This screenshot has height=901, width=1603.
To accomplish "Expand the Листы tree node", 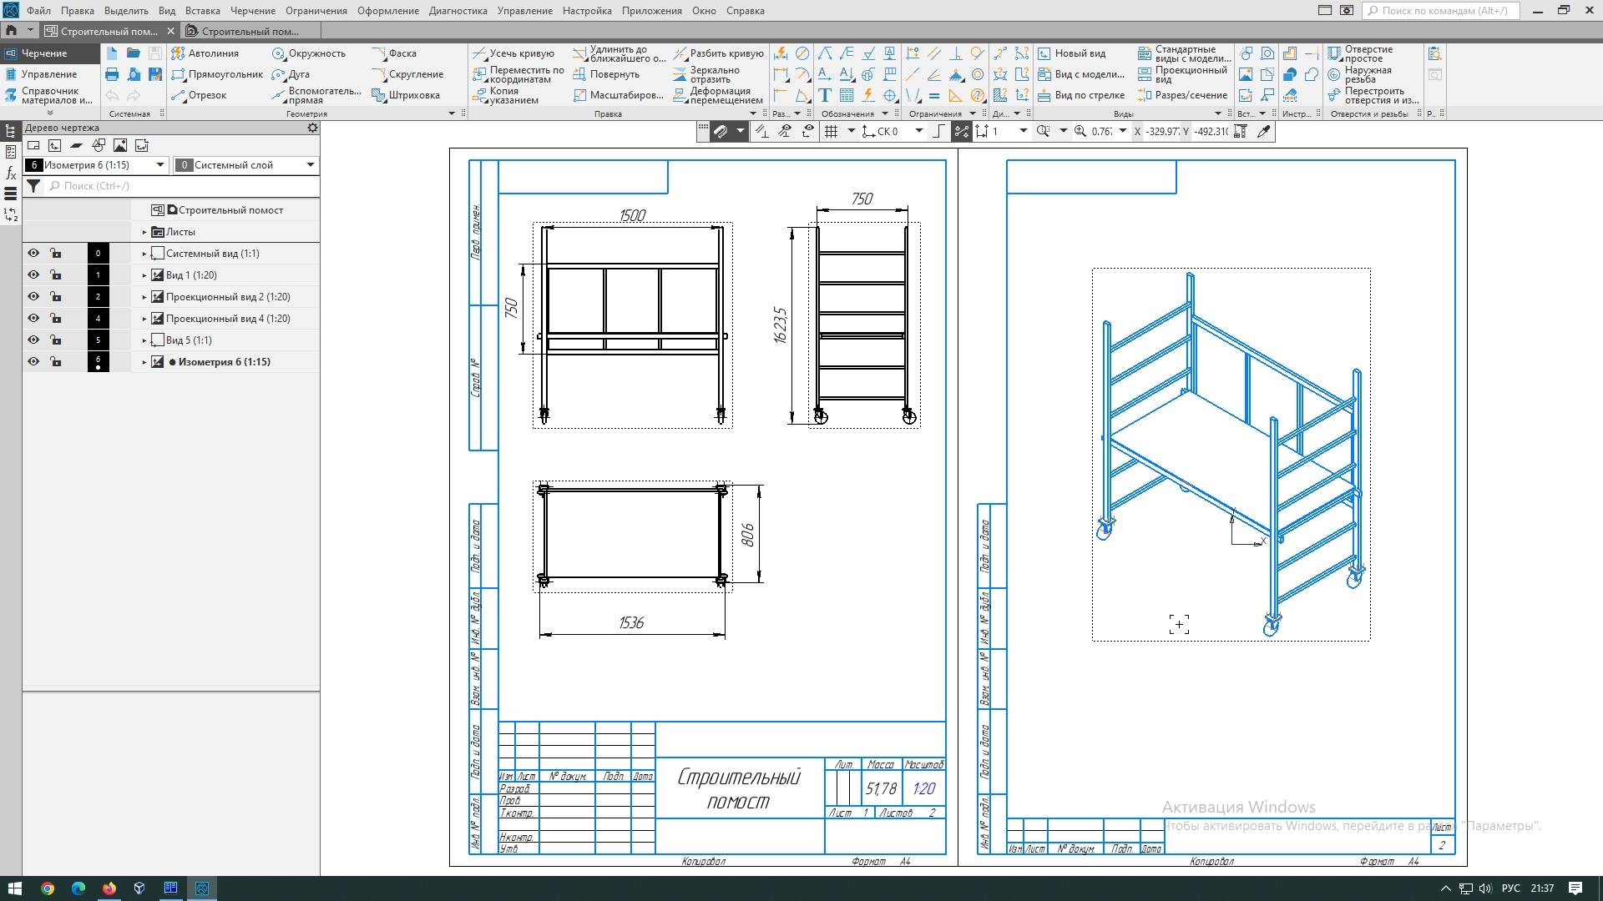I will (x=144, y=232).
